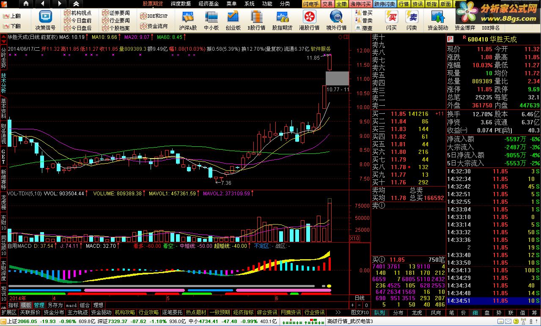
Task: Select the 队列 queue tab
Action: (x=379, y=312)
